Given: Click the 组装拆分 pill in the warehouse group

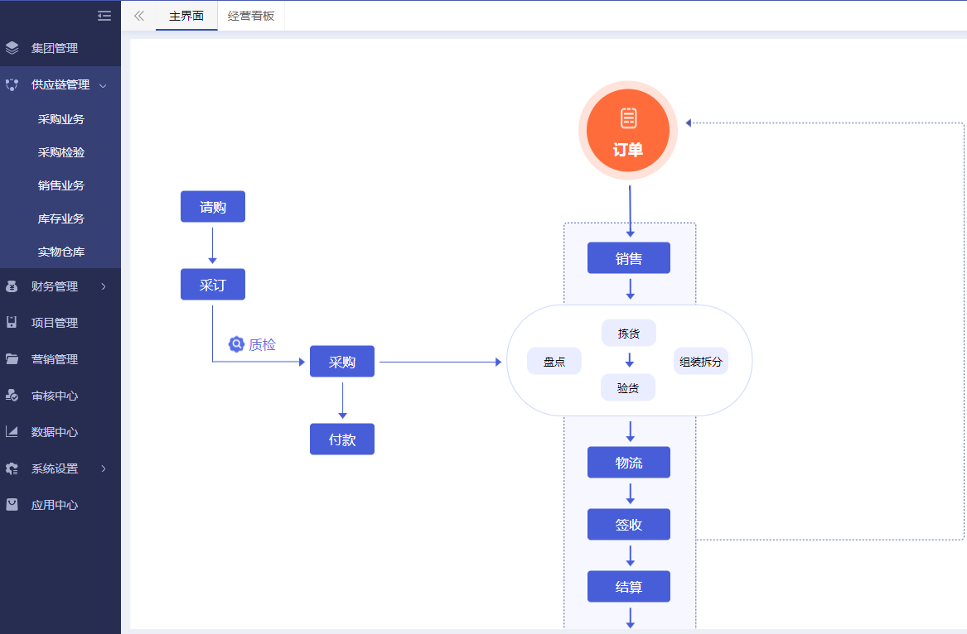Looking at the screenshot, I should (x=700, y=362).
